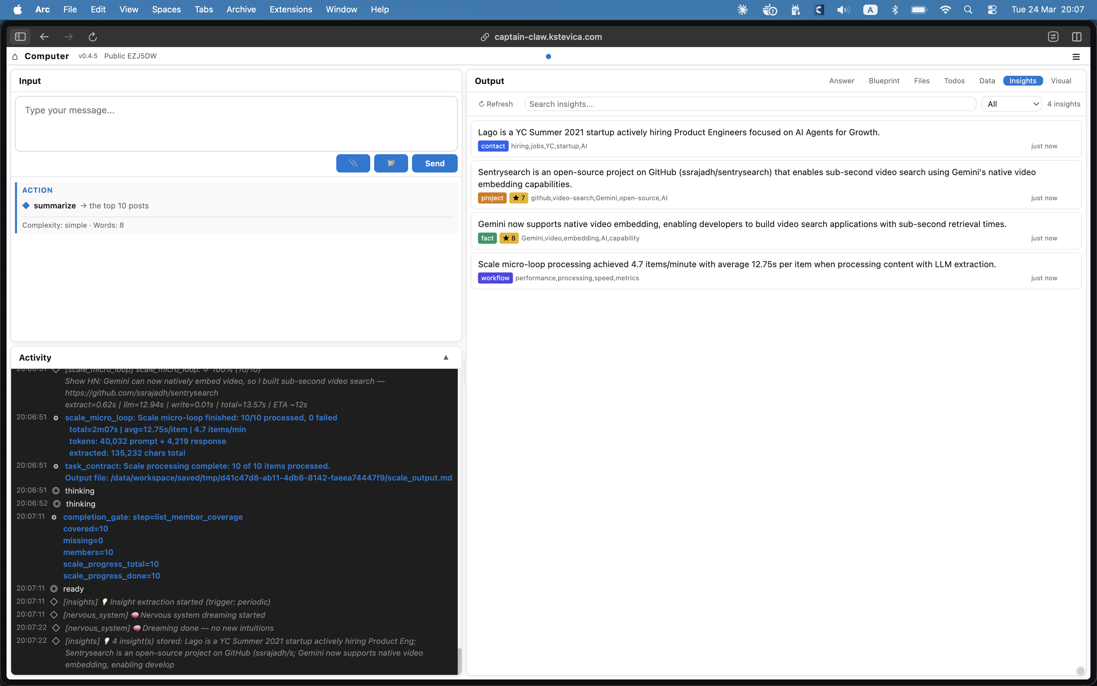Open Spotlight search in menu bar

968,9
